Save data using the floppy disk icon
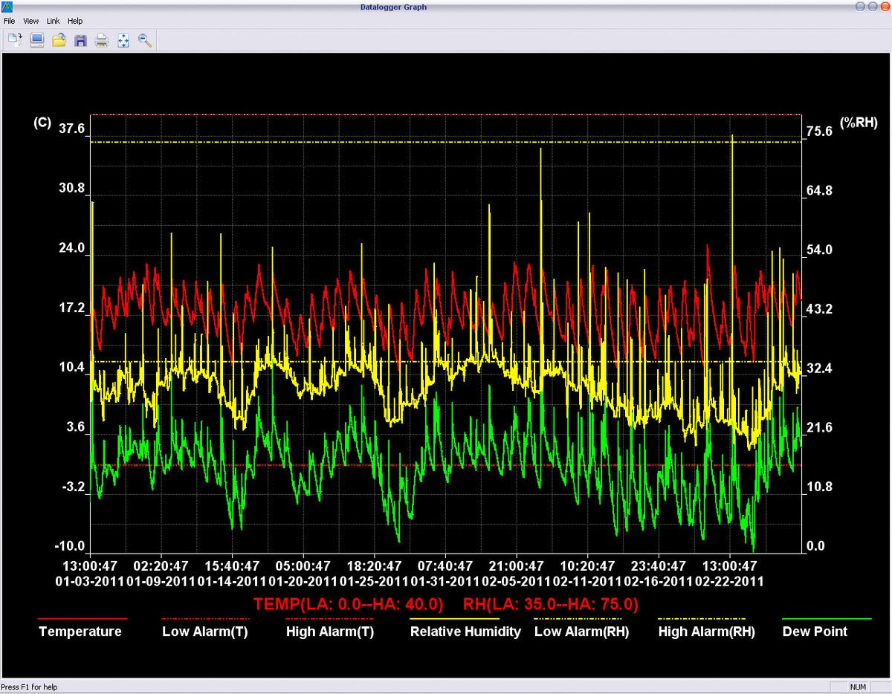Screen dimensions: 892x694 point(80,41)
